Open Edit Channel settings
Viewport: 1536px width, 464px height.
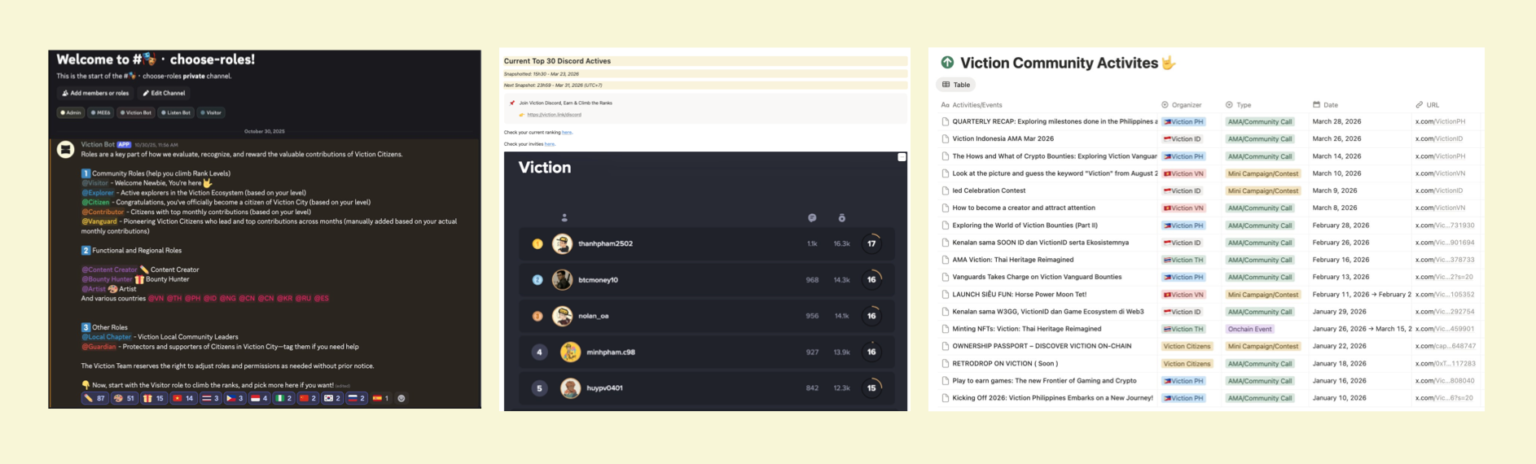click(165, 94)
